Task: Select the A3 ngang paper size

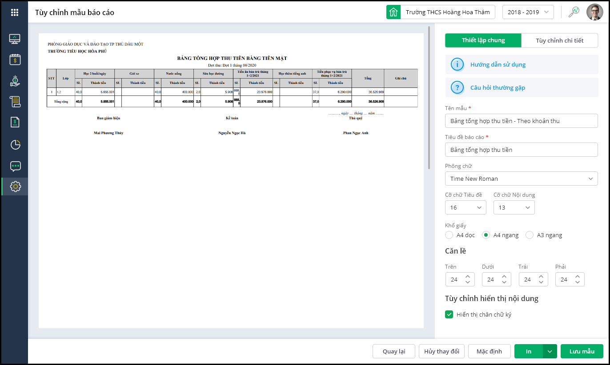Action: [x=530, y=235]
